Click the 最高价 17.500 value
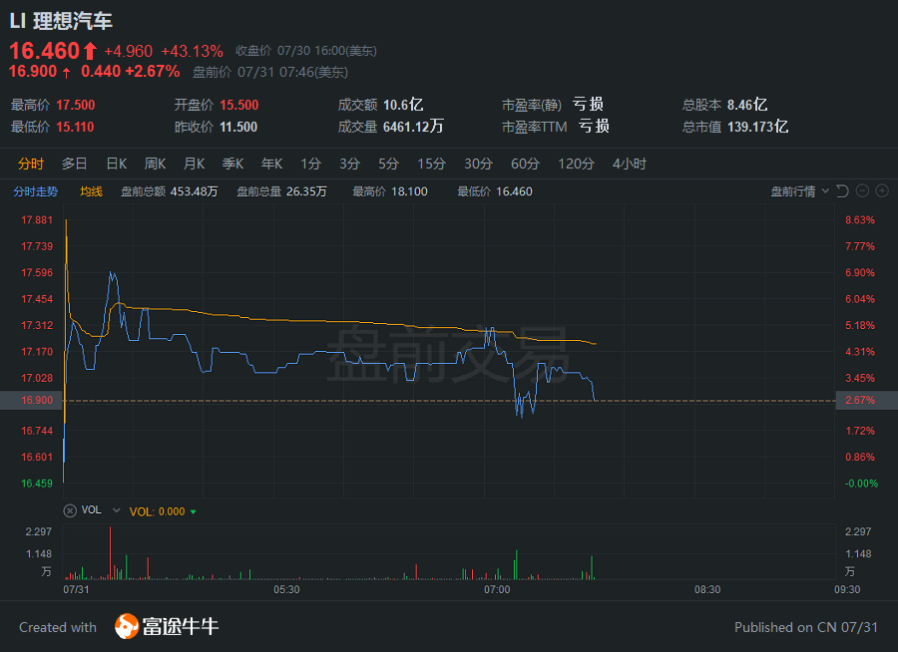Image resolution: width=898 pixels, height=652 pixels. coord(76,106)
